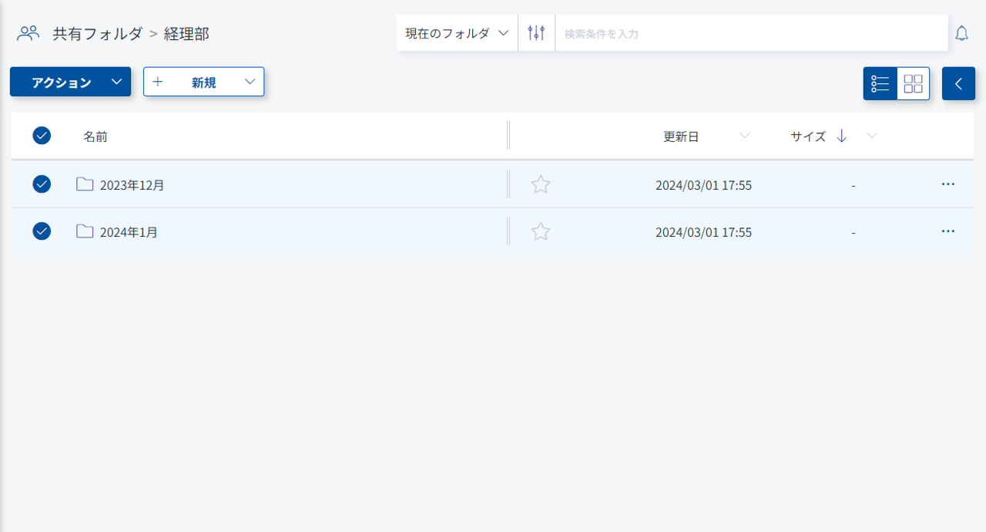Image resolution: width=986 pixels, height=532 pixels.
Task: Sort by the 更新日 column header
Action: pyautogui.click(x=681, y=136)
